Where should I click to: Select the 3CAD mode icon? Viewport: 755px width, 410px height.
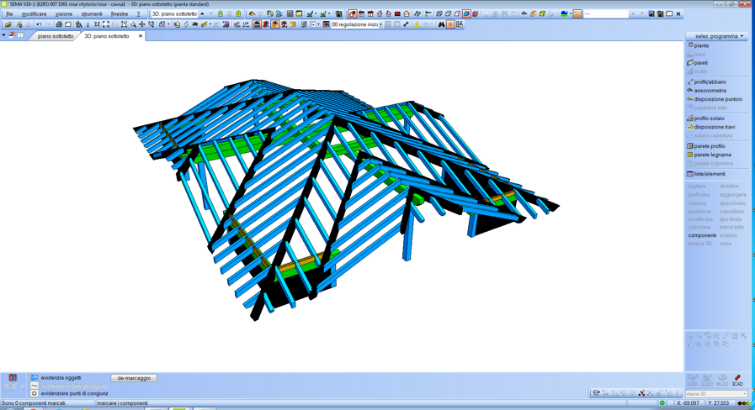(x=737, y=381)
